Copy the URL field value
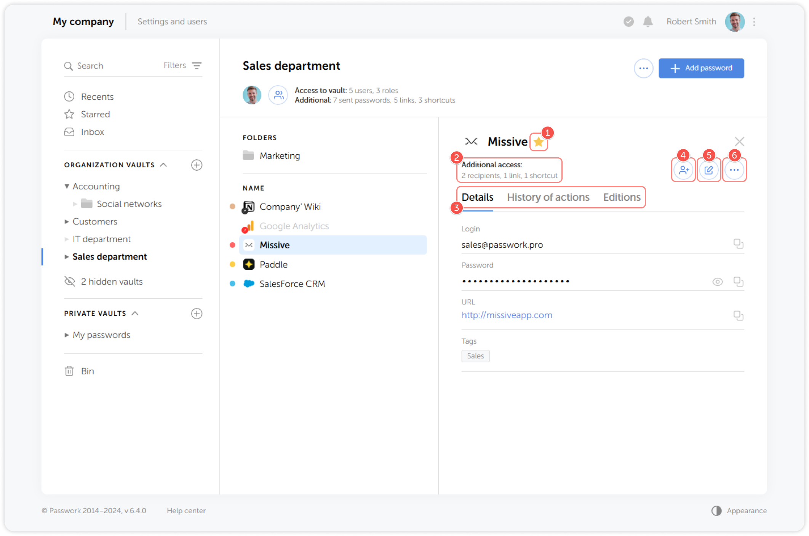 point(739,315)
